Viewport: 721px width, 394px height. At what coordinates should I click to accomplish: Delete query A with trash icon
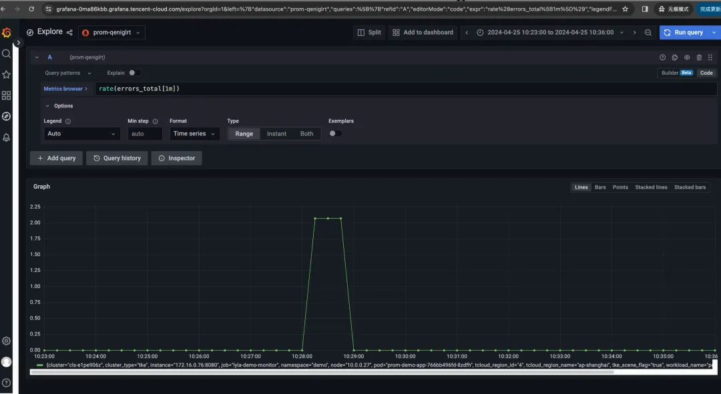pos(699,57)
